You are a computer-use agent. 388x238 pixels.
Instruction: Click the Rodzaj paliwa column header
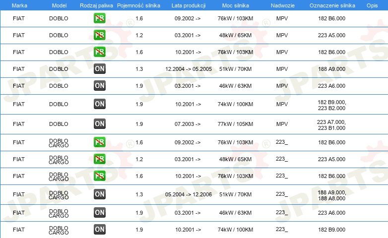pos(96,5)
